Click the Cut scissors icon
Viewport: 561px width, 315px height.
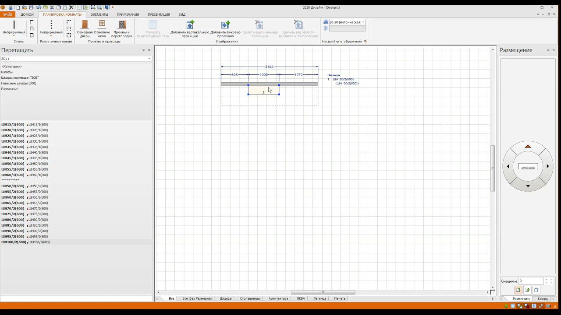(52, 7)
